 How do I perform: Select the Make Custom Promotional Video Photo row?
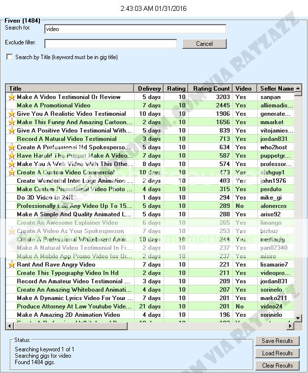pos(150,189)
